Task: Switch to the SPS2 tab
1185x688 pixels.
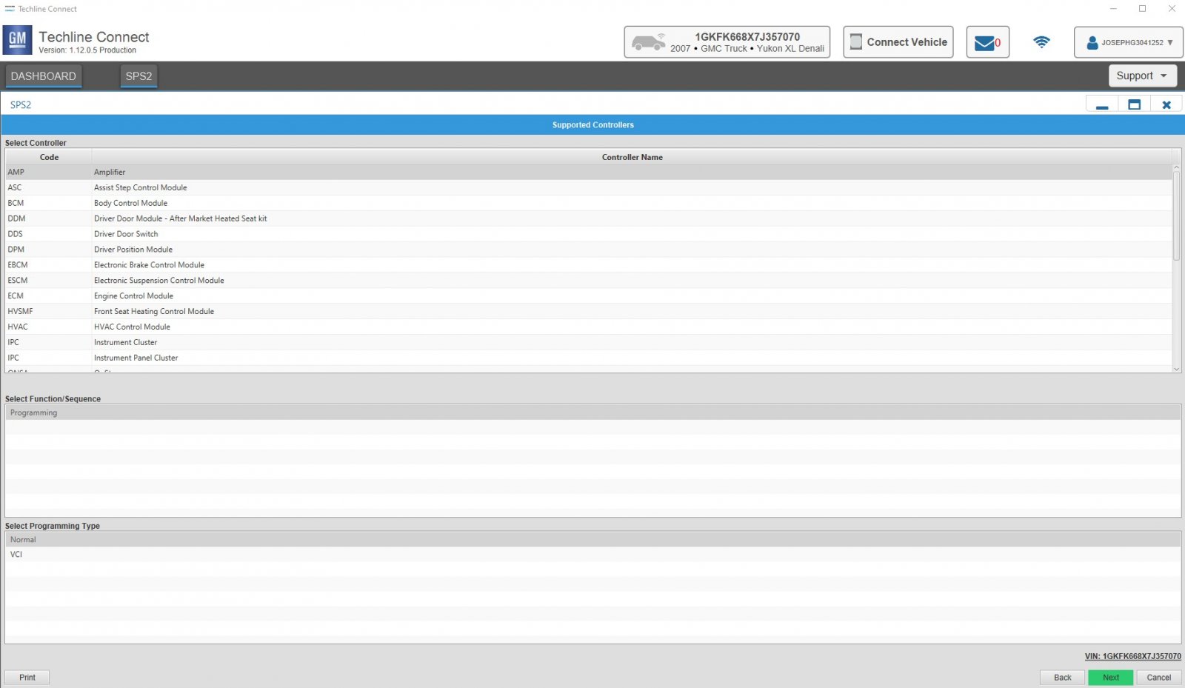Action: point(138,76)
